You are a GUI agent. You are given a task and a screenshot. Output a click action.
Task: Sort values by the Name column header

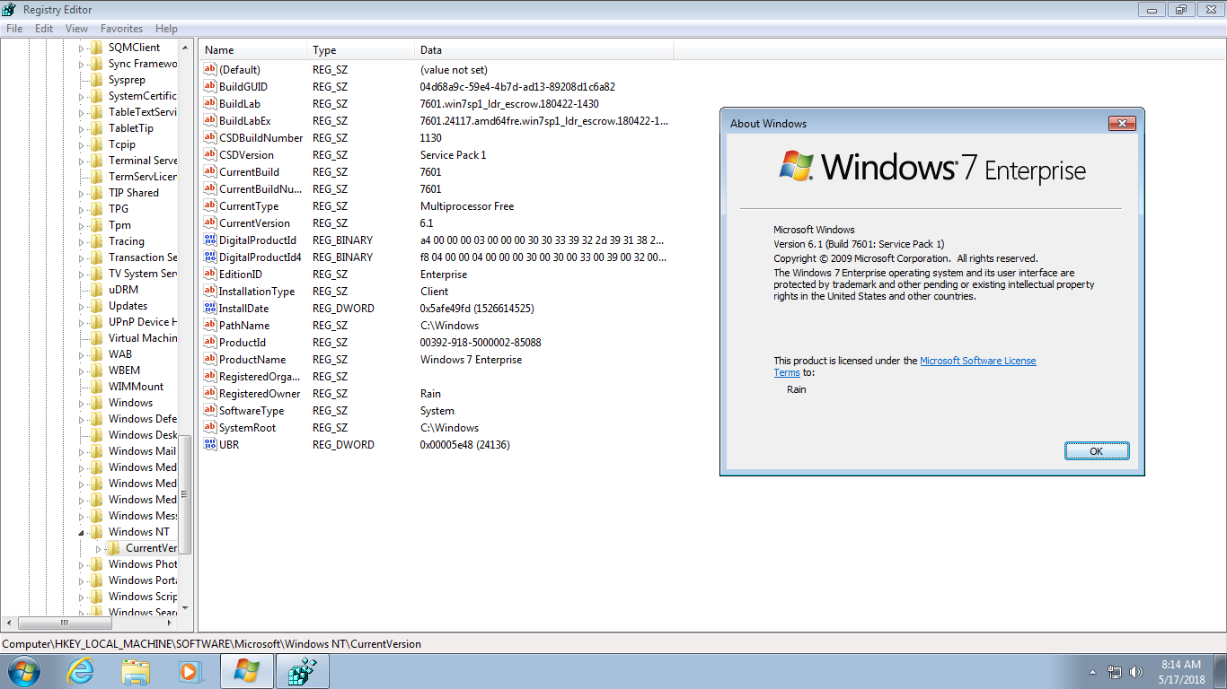(x=252, y=50)
